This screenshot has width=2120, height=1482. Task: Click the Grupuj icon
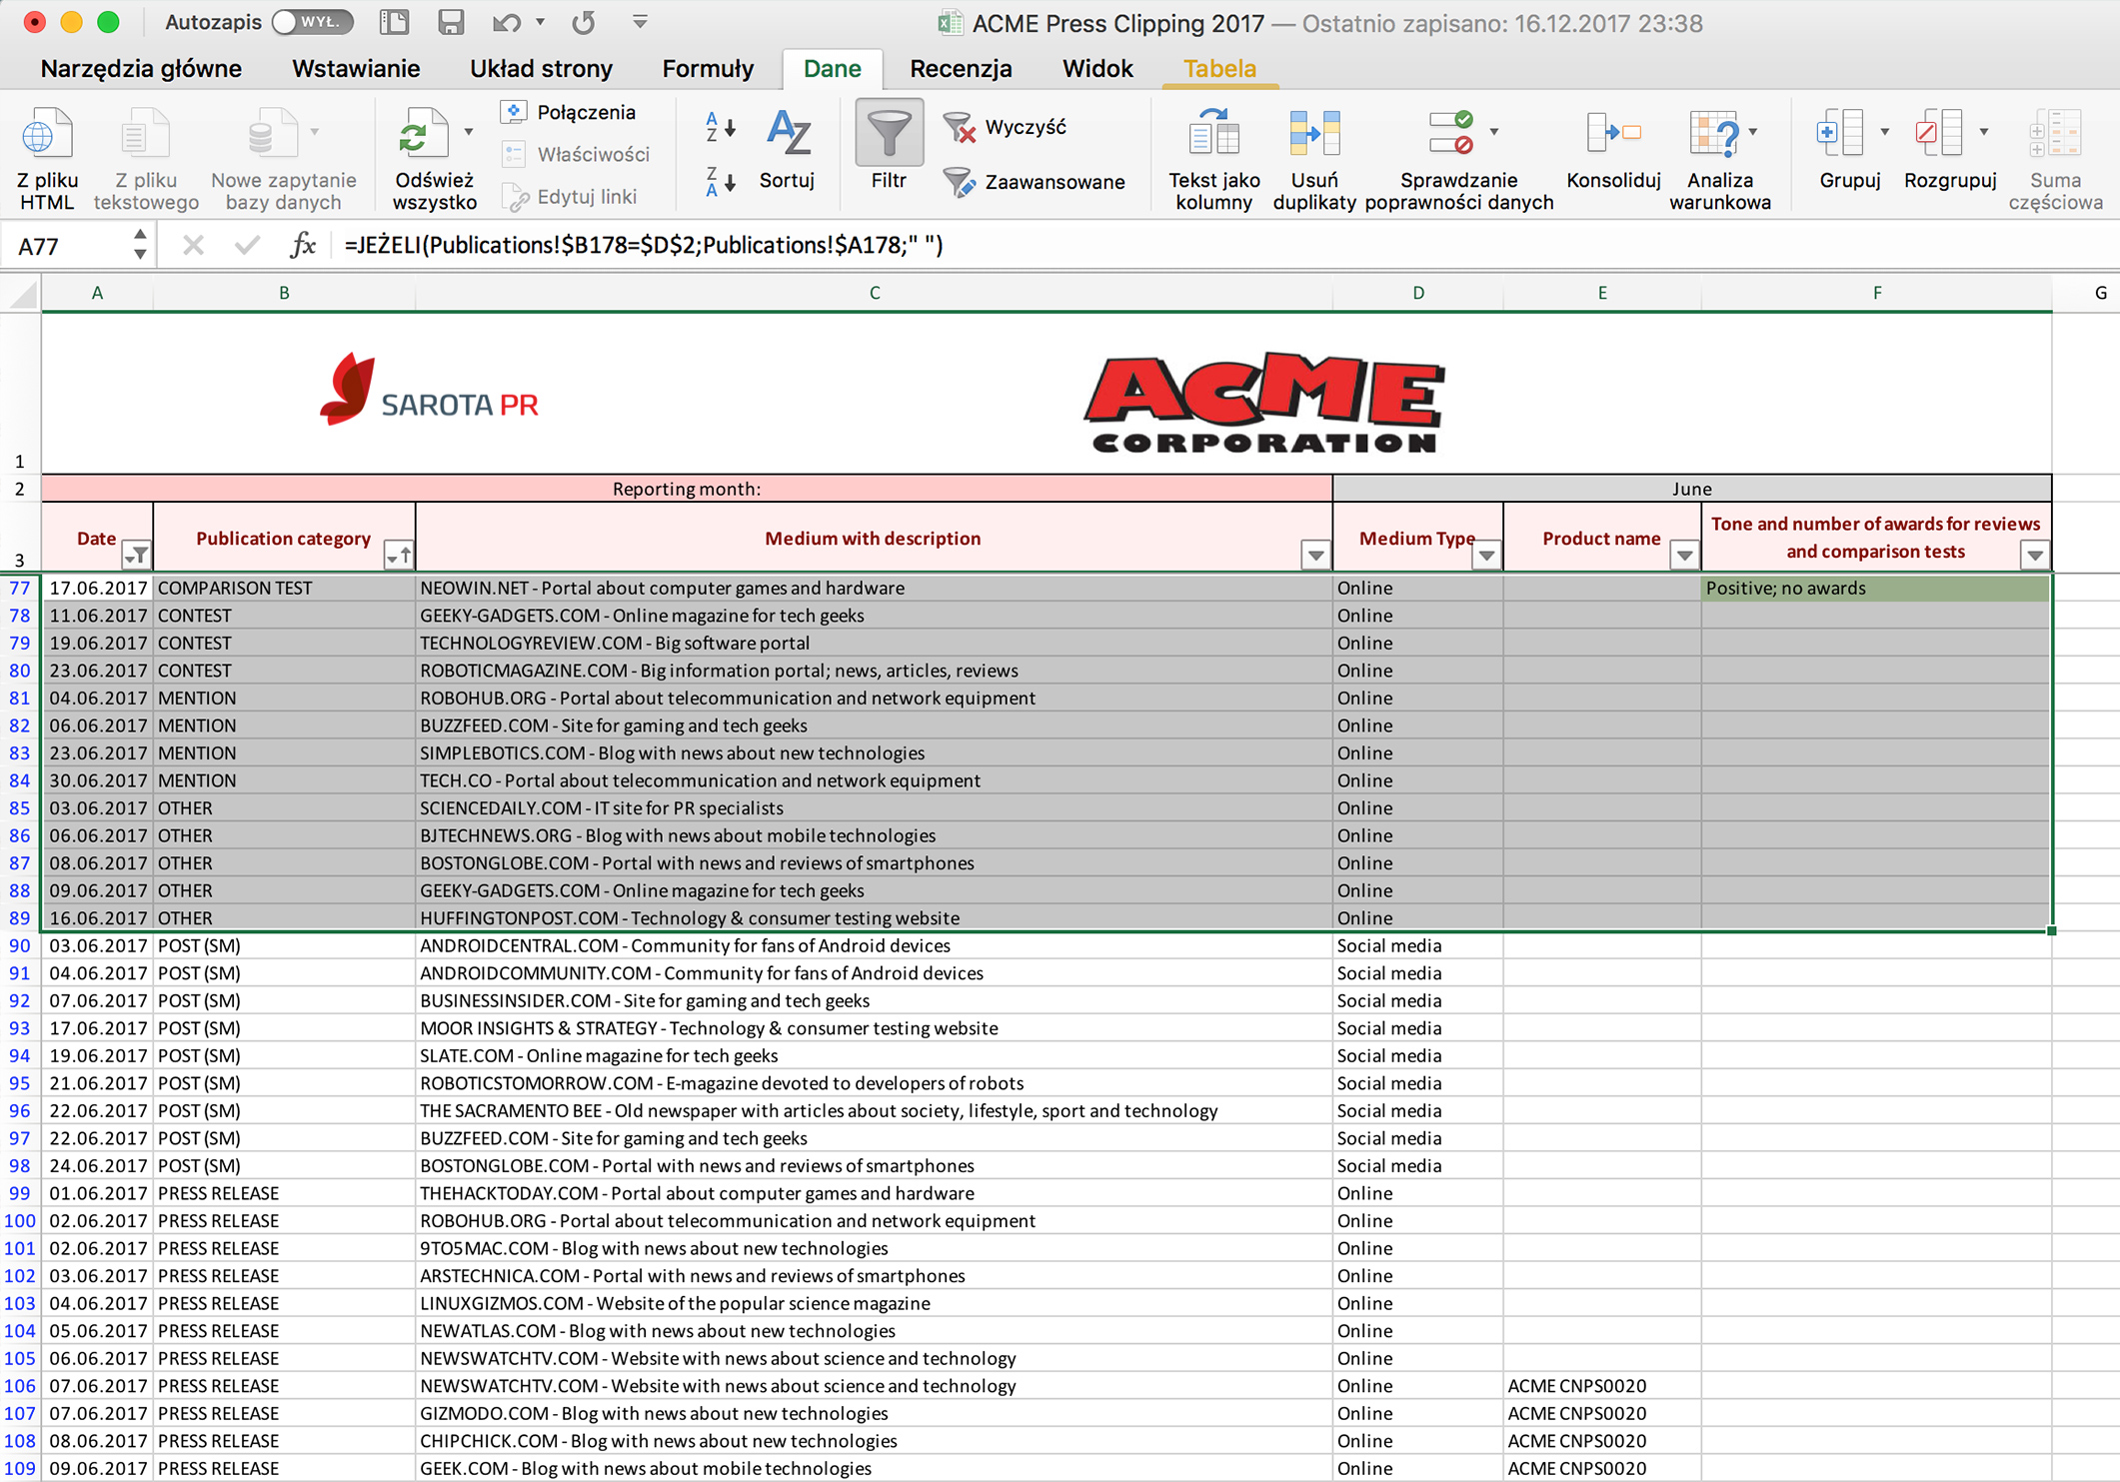tap(1840, 133)
